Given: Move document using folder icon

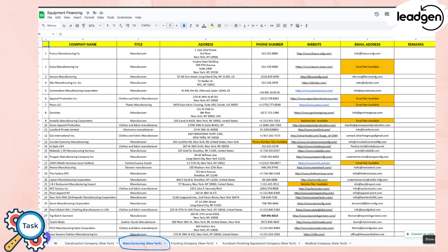Looking at the screenshot, I should click(94, 13).
